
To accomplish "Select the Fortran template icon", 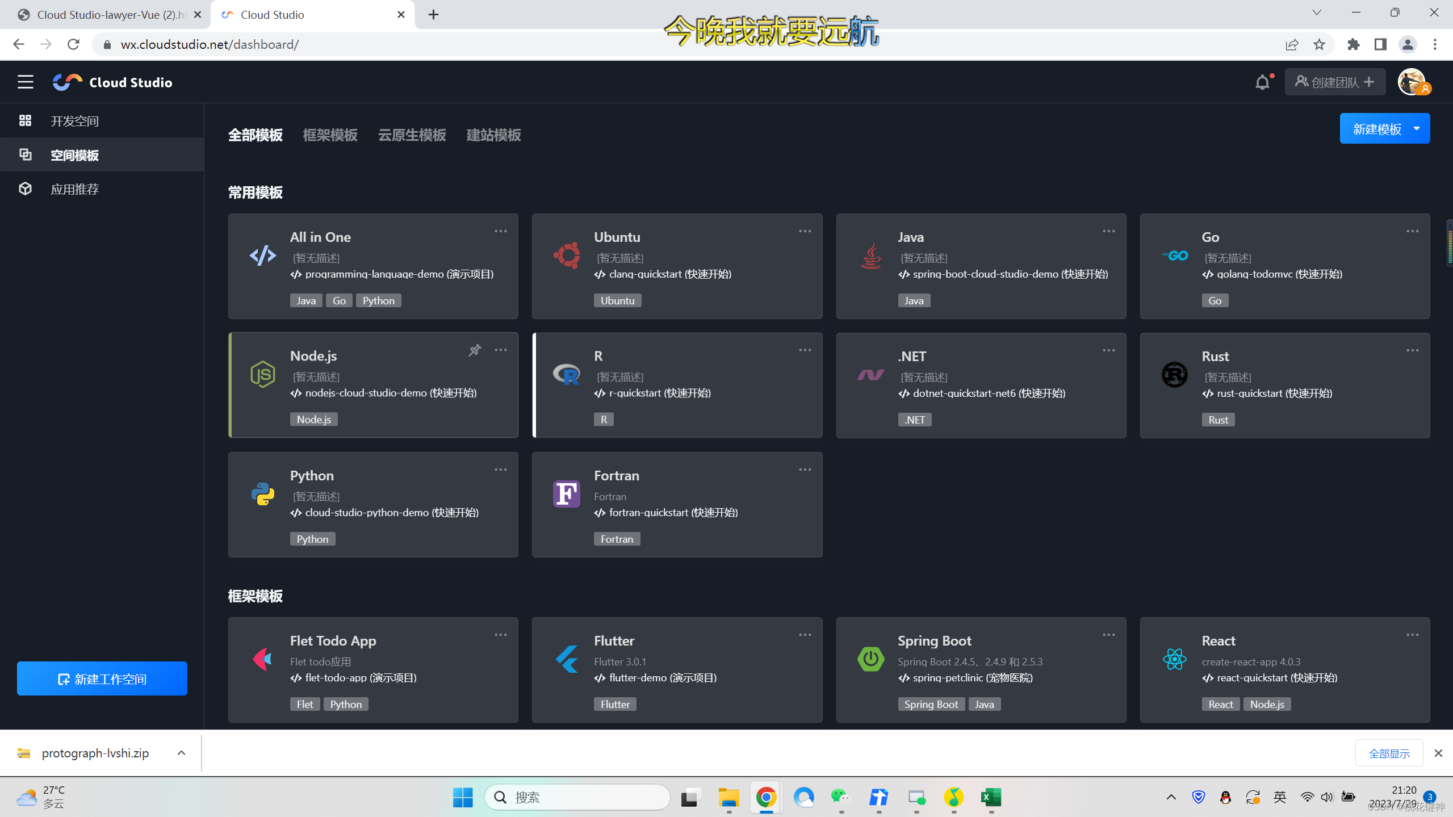I will 566,493.
